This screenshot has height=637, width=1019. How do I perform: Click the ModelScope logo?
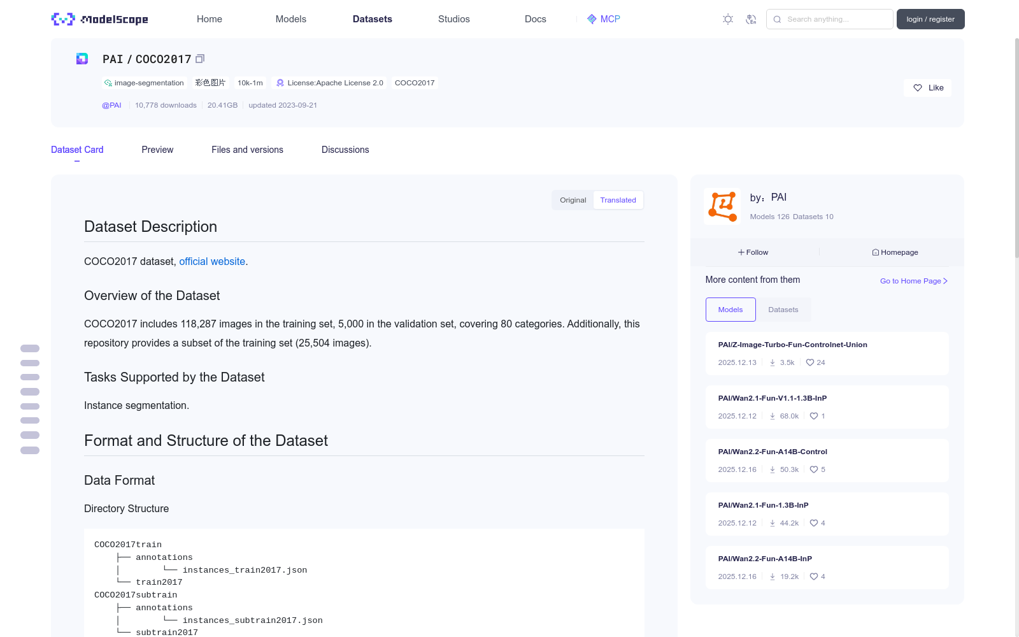[x=100, y=19]
